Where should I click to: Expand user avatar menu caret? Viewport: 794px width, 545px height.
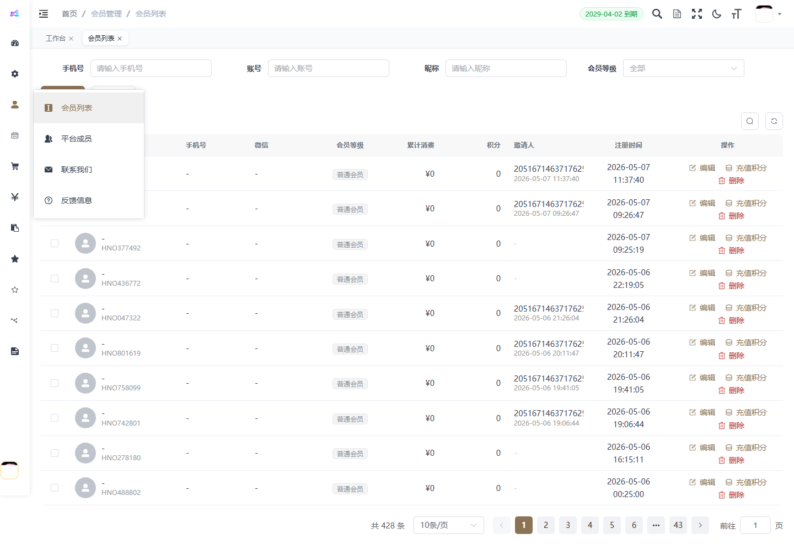pyautogui.click(x=780, y=14)
